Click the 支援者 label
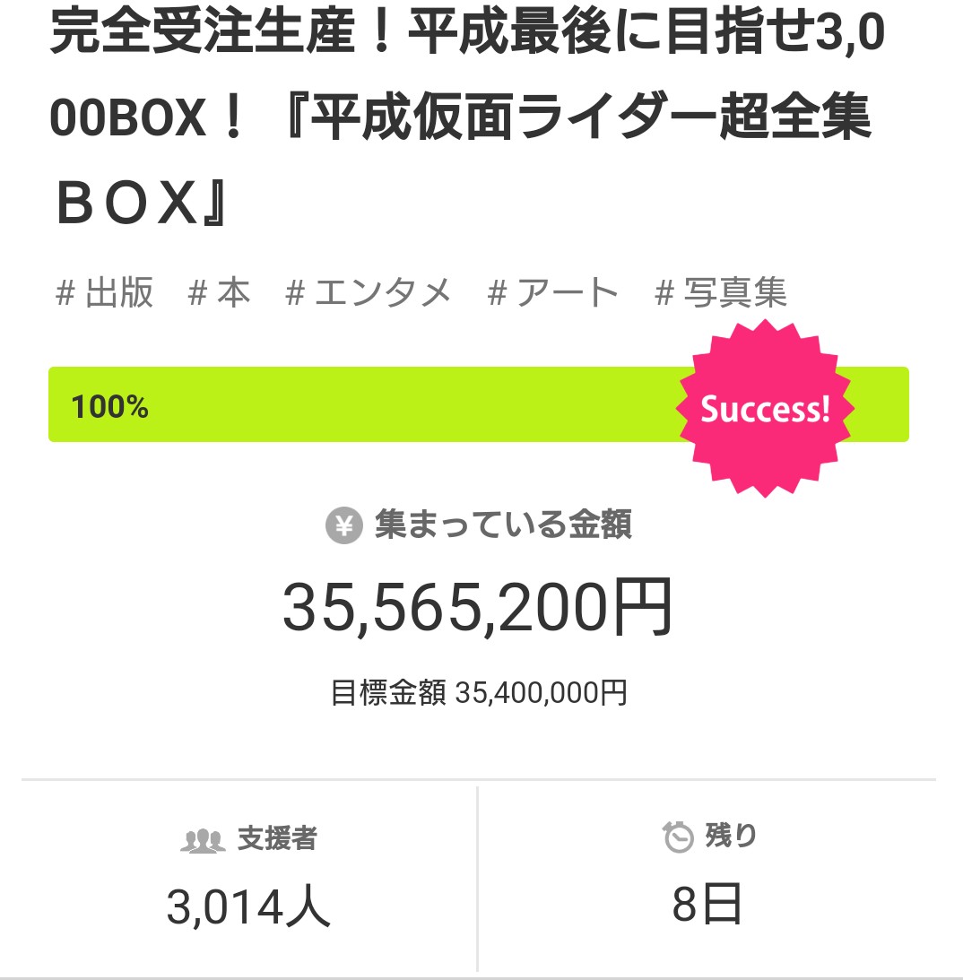 click(277, 839)
